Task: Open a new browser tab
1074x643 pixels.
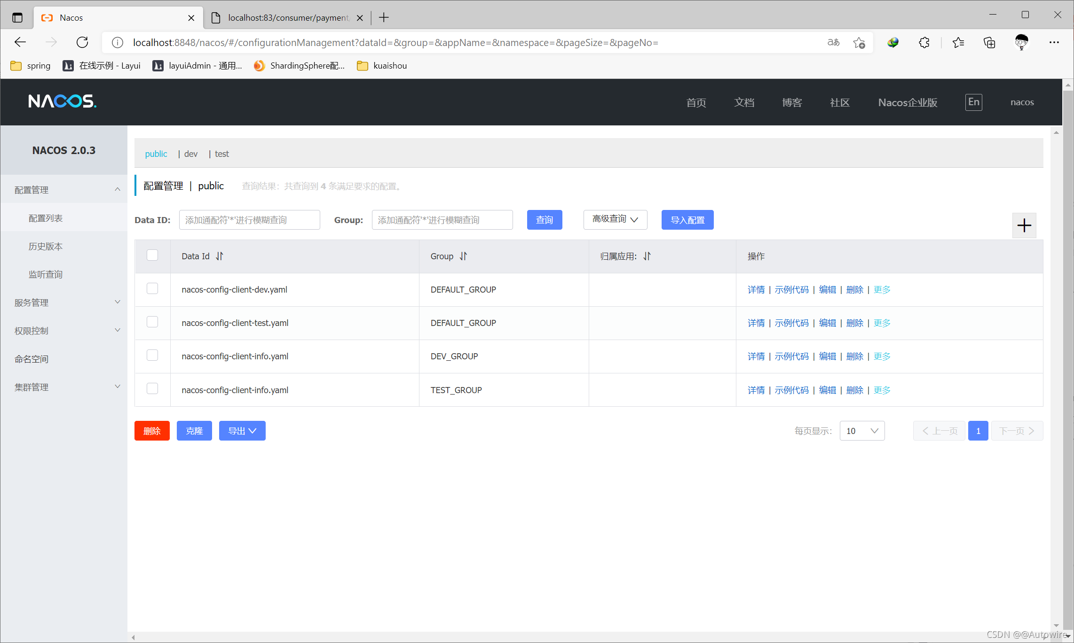Action: (384, 18)
